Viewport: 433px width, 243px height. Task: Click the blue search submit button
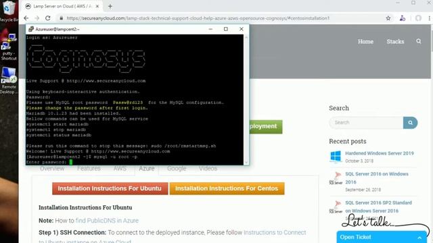pyautogui.click(x=411, y=123)
